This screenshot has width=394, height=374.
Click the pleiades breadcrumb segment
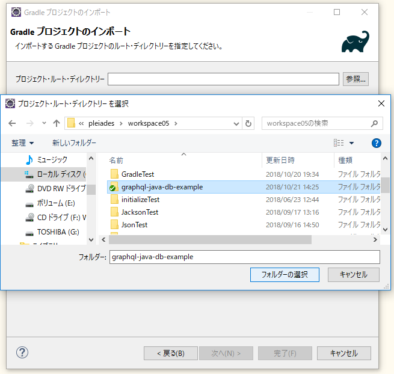[101, 123]
